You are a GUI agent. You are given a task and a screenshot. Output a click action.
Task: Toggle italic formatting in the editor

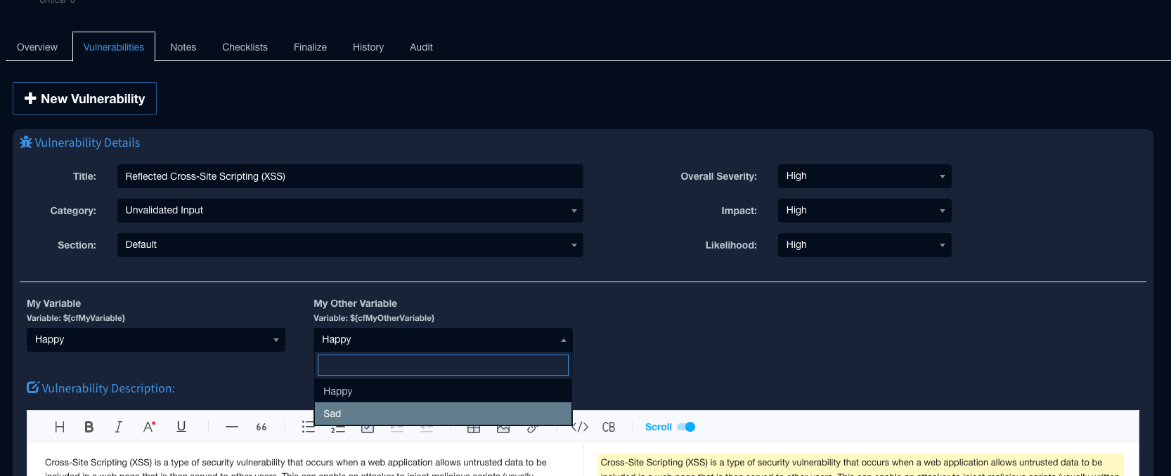coord(118,427)
